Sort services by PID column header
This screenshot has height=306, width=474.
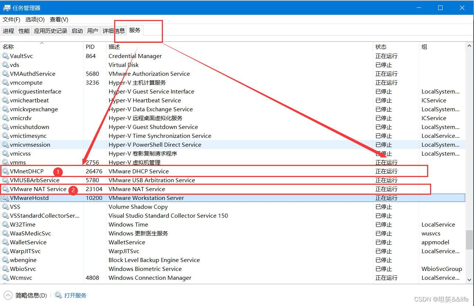[95, 47]
